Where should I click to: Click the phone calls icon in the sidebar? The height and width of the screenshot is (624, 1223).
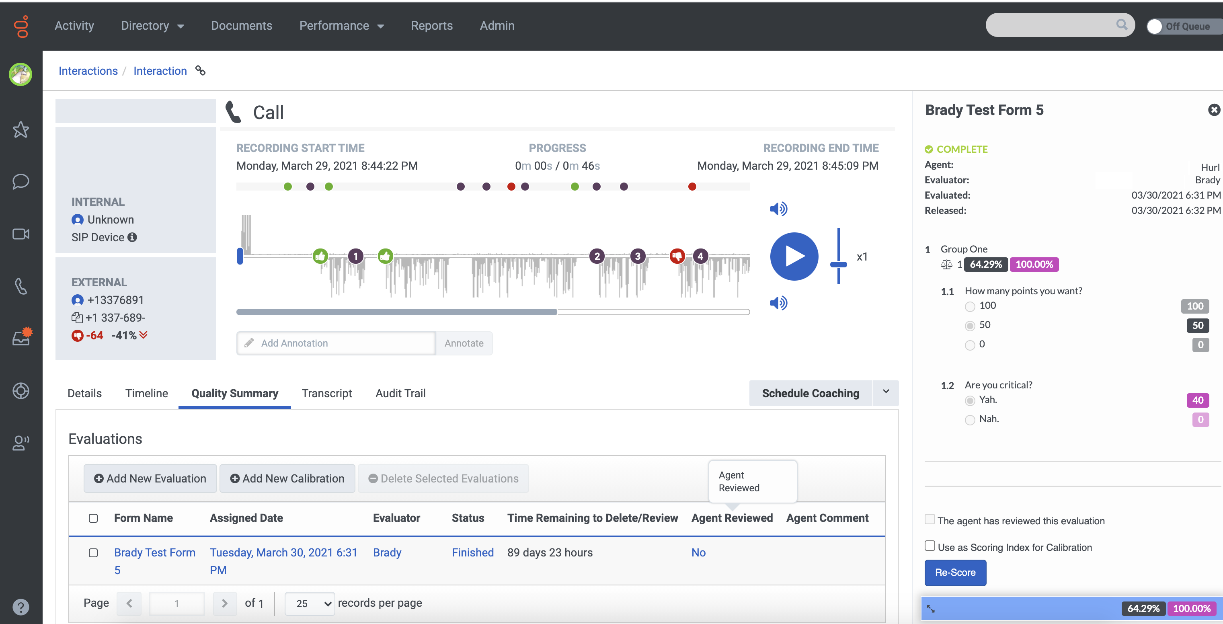point(21,286)
